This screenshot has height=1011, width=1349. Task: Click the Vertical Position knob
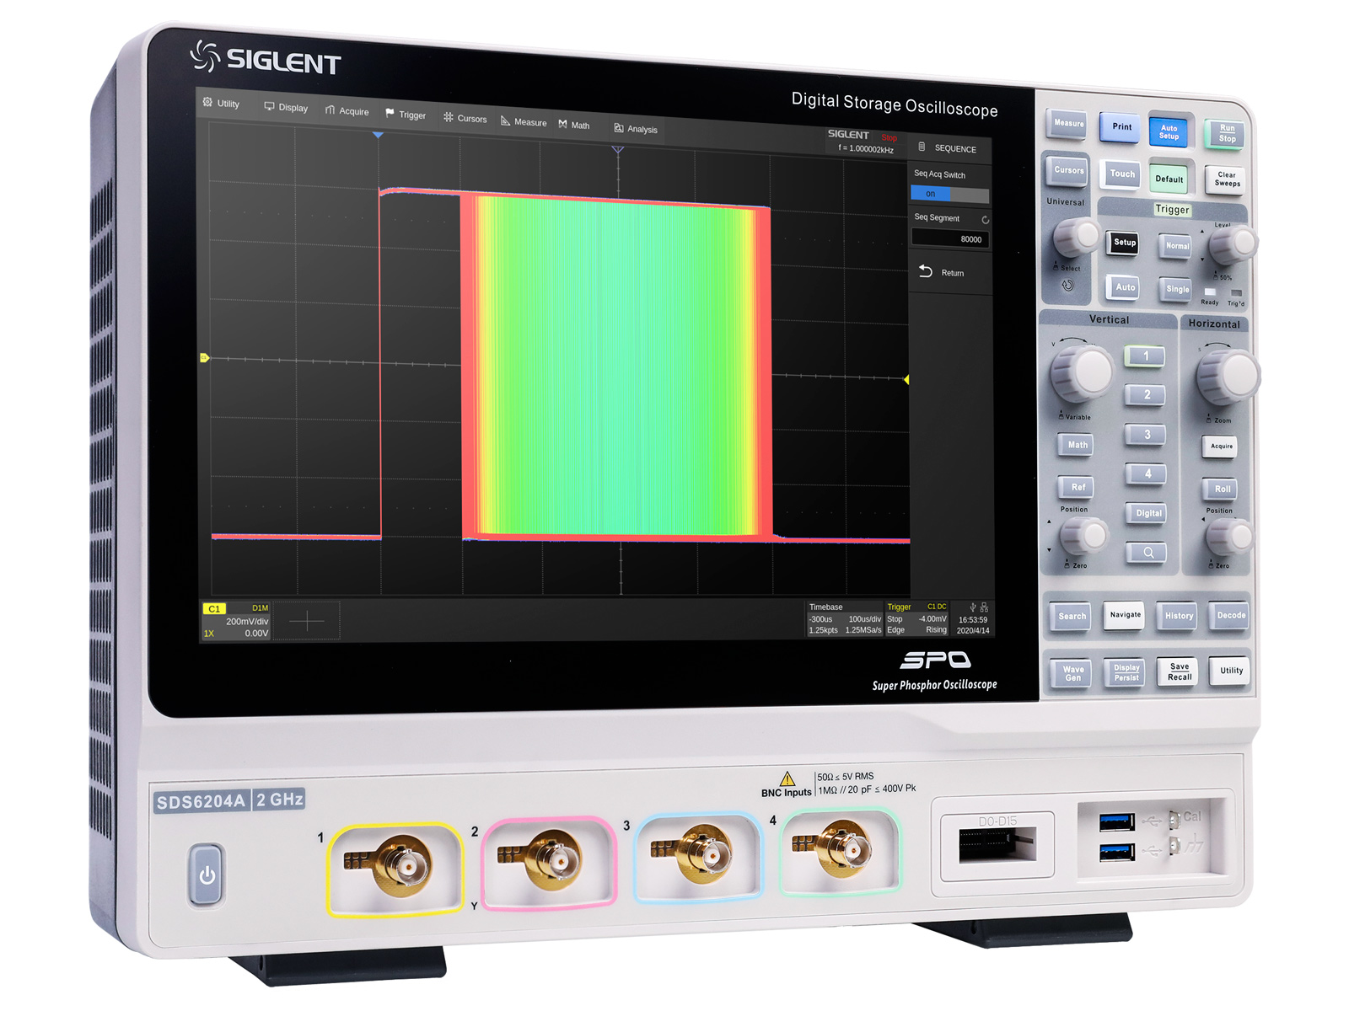click(x=1084, y=535)
